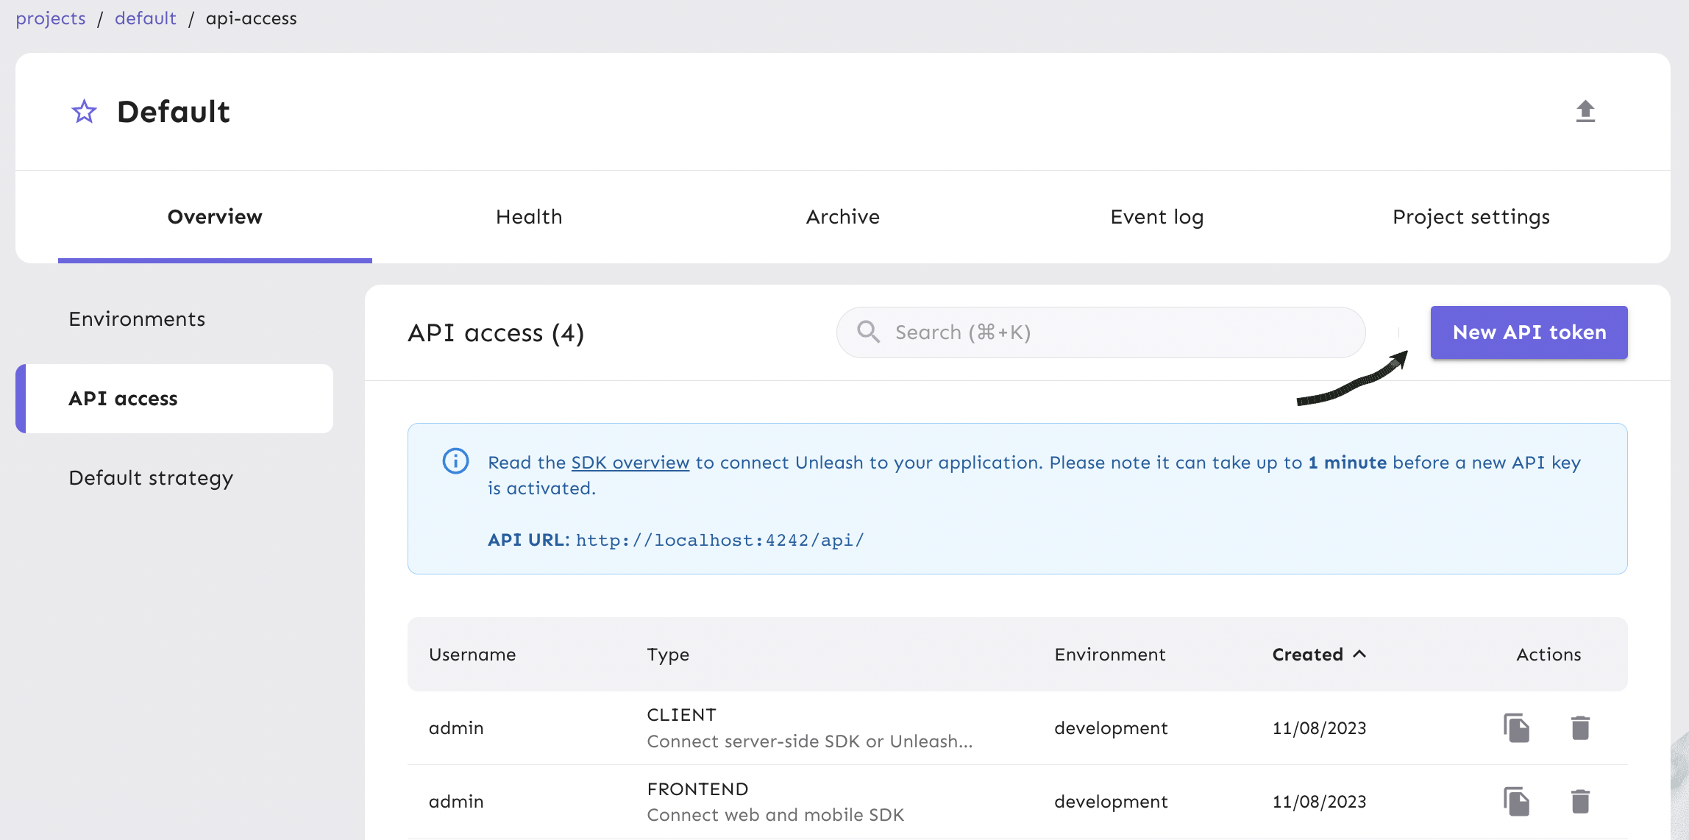
Task: Open default project breadcrumb
Action: [x=145, y=18]
